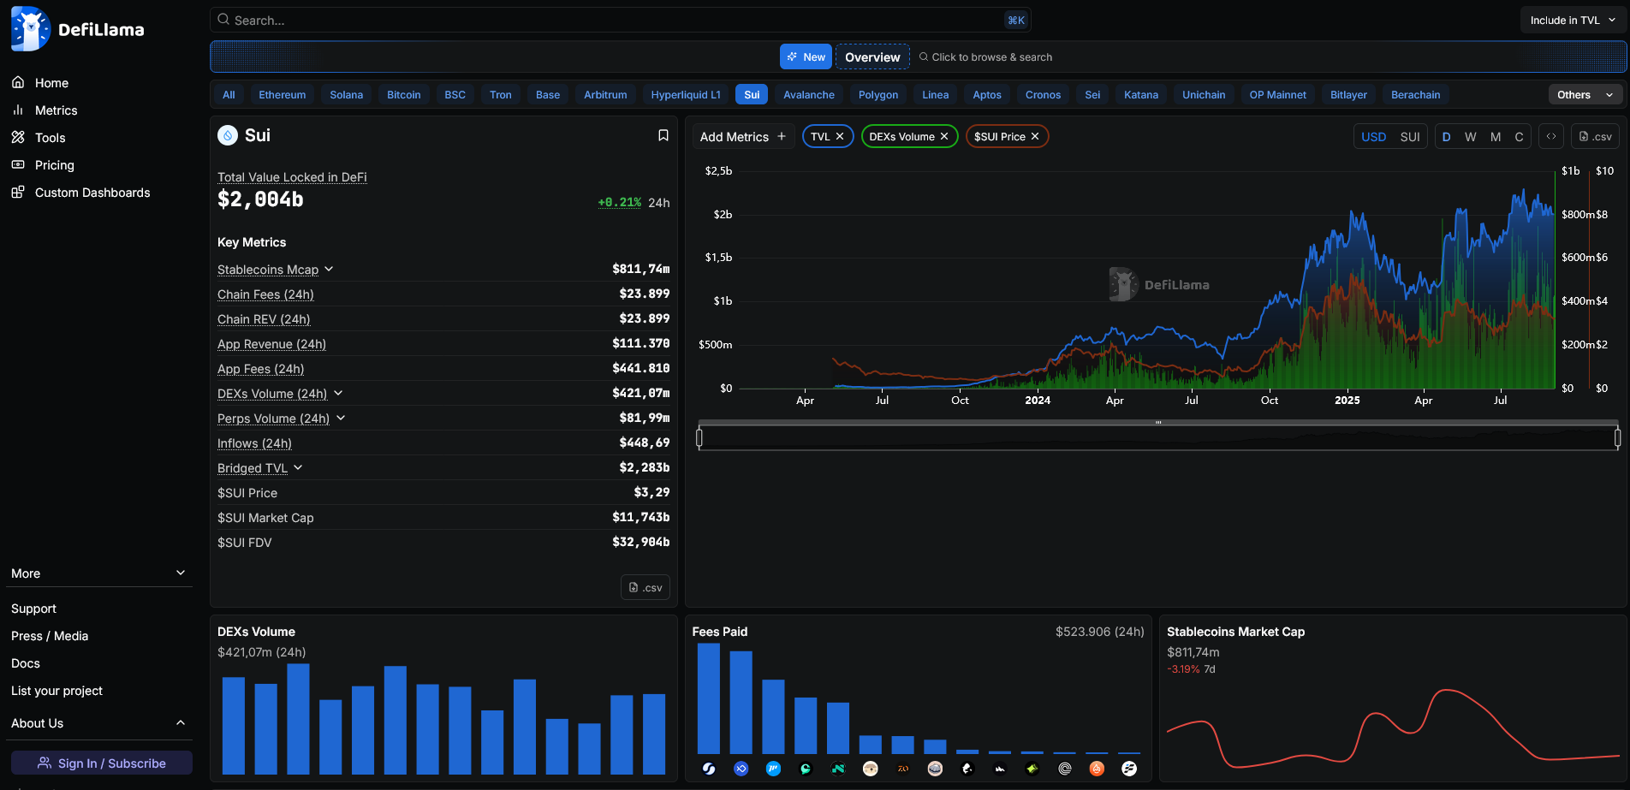
Task: Click the Sign In / Subscribe button
Action: (102, 763)
